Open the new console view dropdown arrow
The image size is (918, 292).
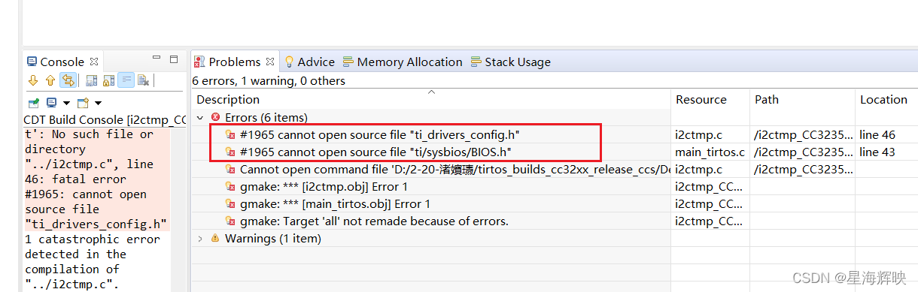[x=98, y=103]
